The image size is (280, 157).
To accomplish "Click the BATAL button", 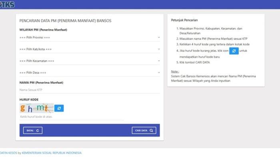I will click(33, 130).
